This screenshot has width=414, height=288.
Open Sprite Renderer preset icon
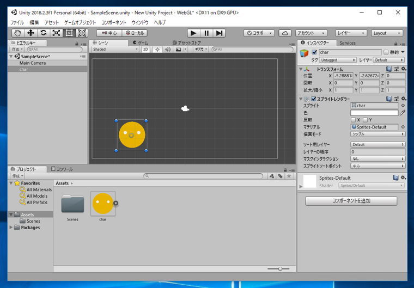[x=397, y=99]
